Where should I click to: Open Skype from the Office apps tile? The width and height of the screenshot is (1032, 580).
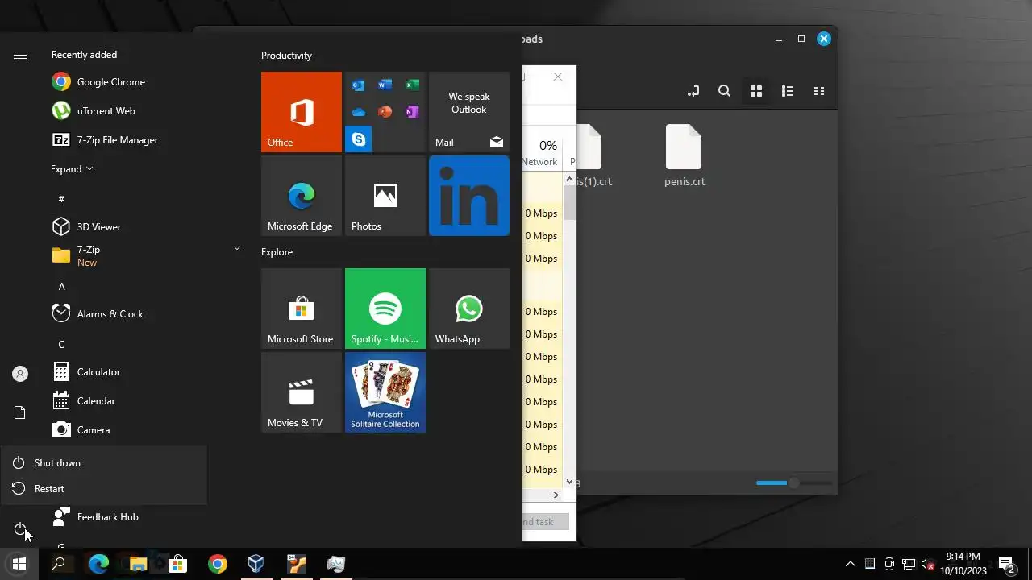[x=359, y=139]
